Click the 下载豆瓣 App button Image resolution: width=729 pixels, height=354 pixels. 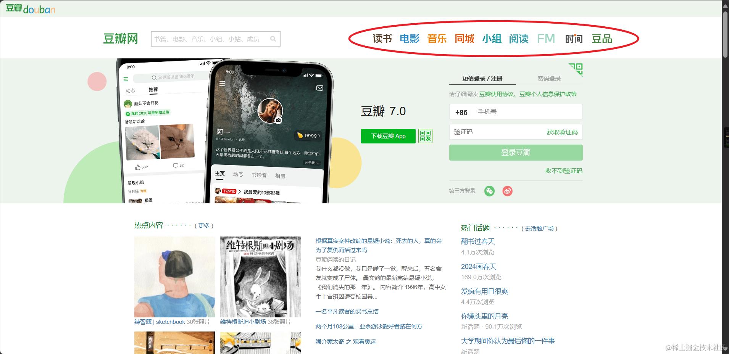click(388, 136)
